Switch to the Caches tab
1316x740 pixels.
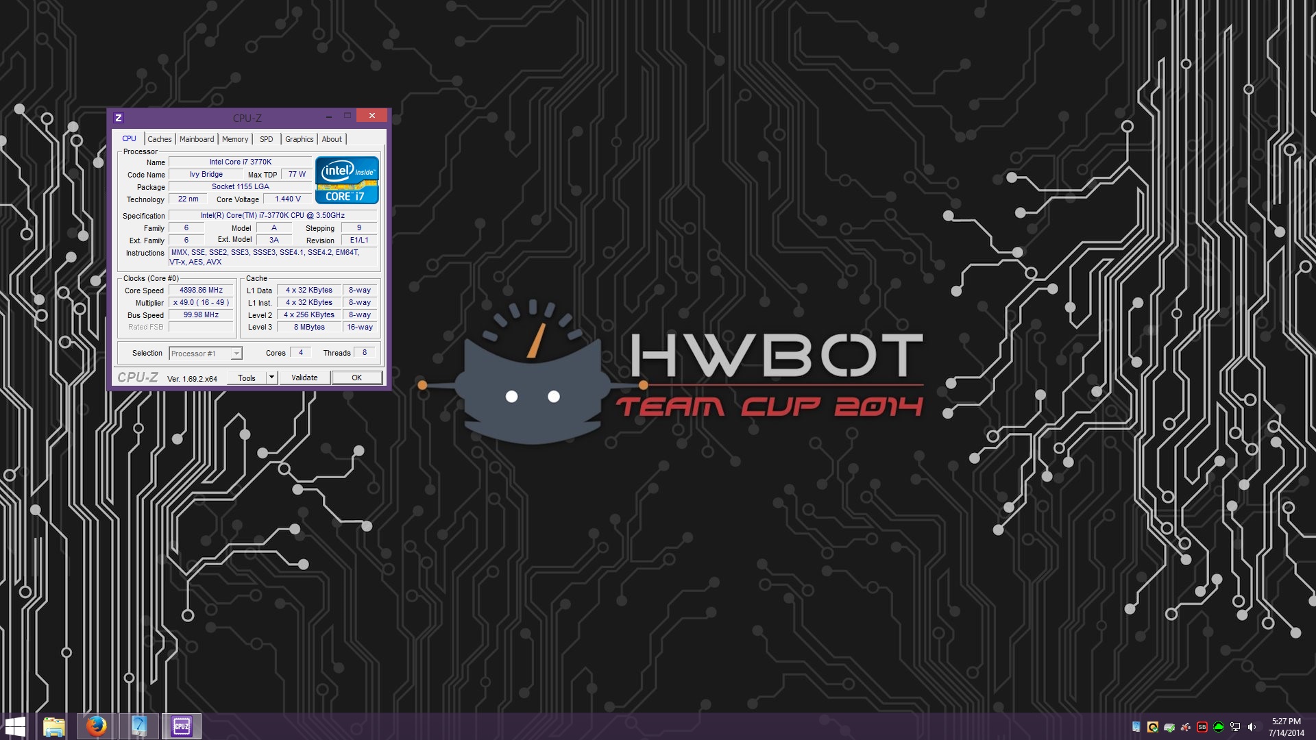160,139
